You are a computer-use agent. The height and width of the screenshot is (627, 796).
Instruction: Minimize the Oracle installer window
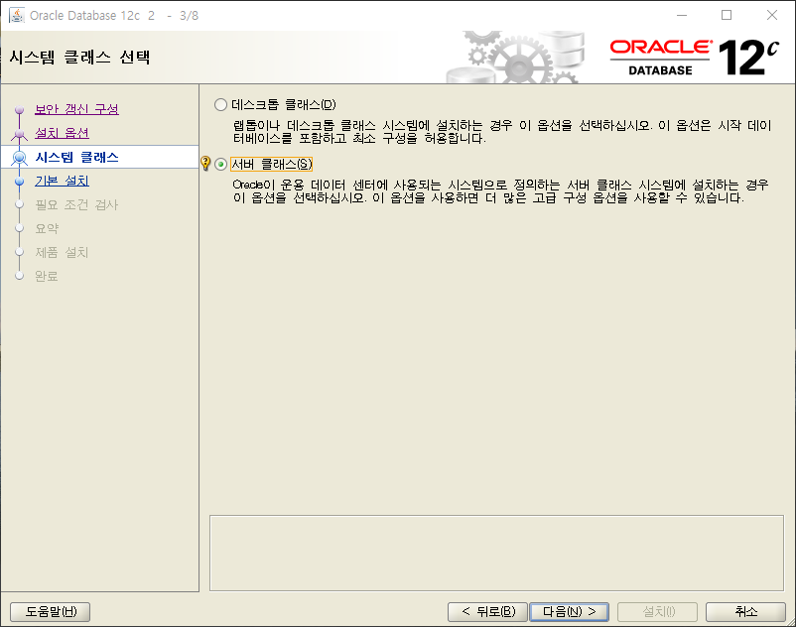(682, 15)
